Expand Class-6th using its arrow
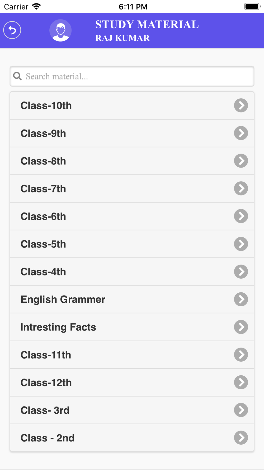264x470 pixels. [x=241, y=216]
